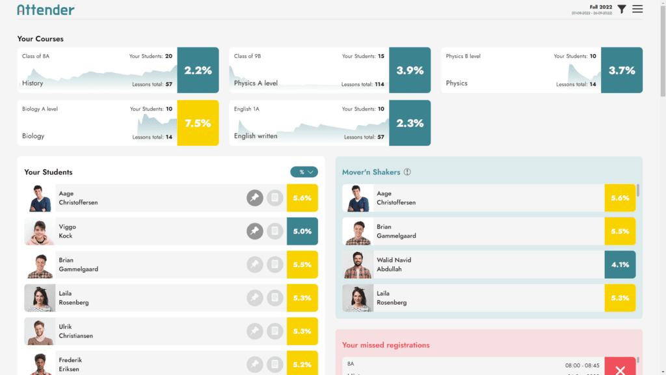This screenshot has height=375, width=666.
Task: Dismiss the 8A missed registration X
Action: [620, 369]
